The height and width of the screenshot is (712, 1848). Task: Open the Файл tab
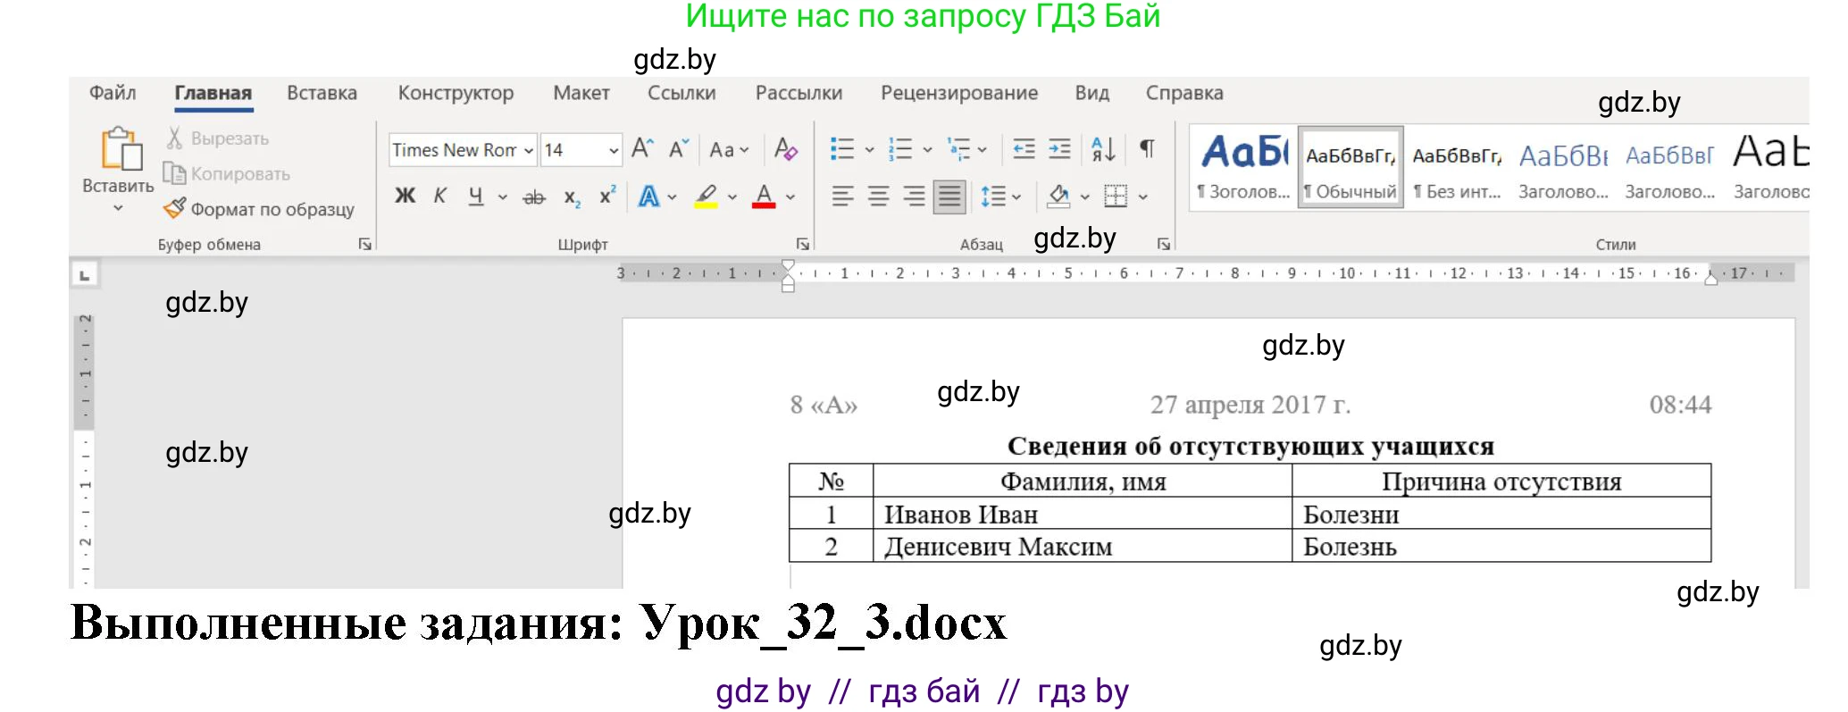click(113, 93)
